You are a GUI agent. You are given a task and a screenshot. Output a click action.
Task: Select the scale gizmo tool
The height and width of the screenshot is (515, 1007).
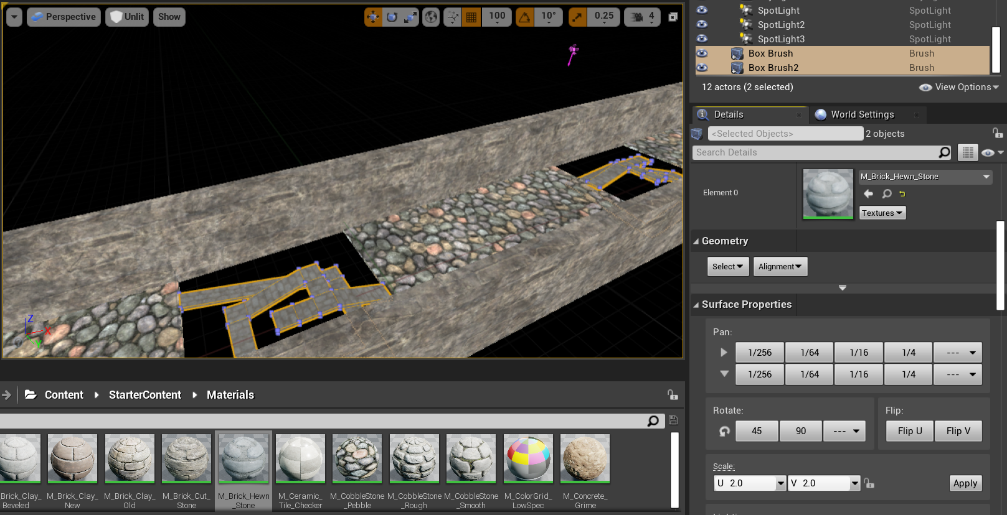[x=410, y=17]
